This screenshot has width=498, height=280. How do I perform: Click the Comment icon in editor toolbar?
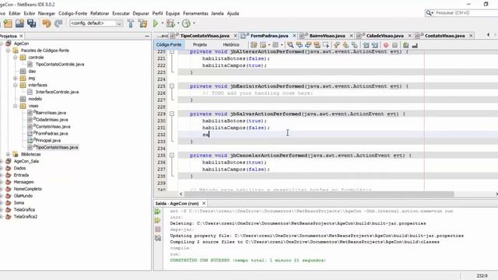pyautogui.click(x=406, y=45)
